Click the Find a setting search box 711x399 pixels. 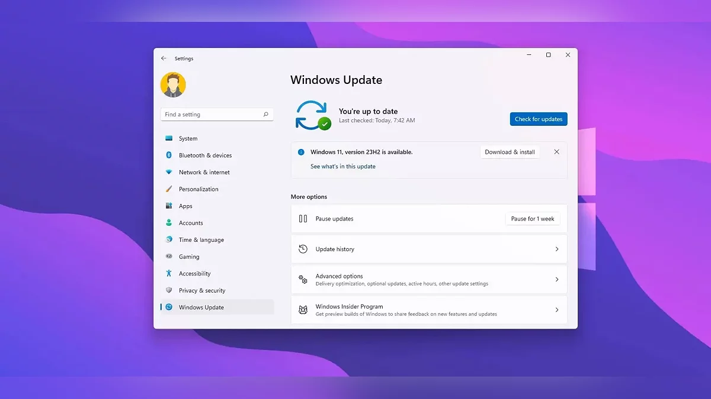pyautogui.click(x=217, y=115)
